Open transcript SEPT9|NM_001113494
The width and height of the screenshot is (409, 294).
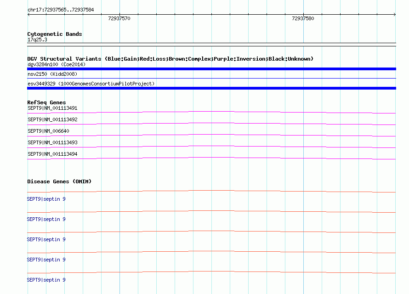pyautogui.click(x=52, y=154)
